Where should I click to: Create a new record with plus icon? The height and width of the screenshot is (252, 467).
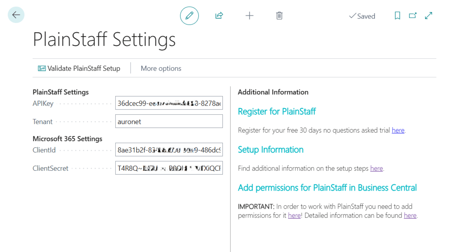pos(250,16)
